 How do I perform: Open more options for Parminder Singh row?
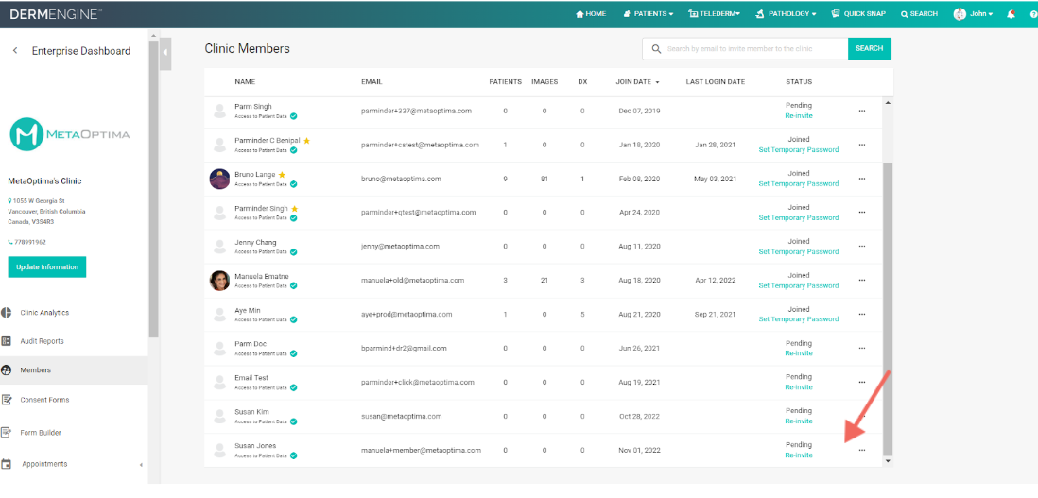[861, 213]
